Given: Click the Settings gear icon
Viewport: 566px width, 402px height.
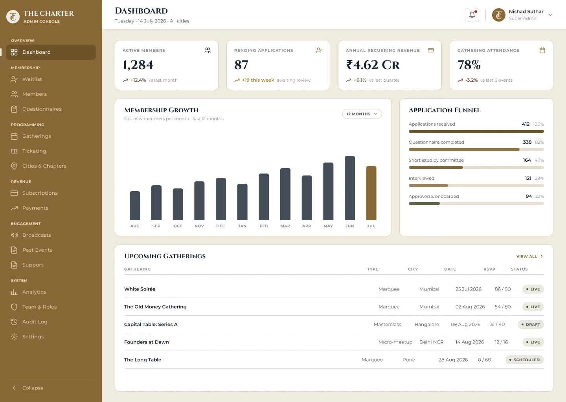Looking at the screenshot, I should click(x=14, y=337).
